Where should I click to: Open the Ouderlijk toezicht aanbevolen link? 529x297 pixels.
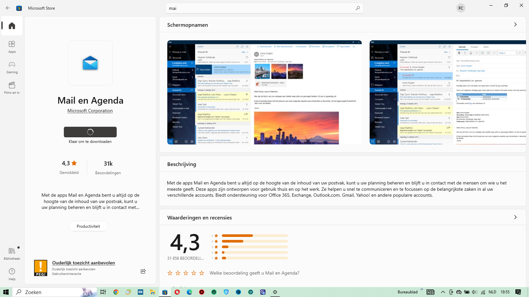point(84,263)
